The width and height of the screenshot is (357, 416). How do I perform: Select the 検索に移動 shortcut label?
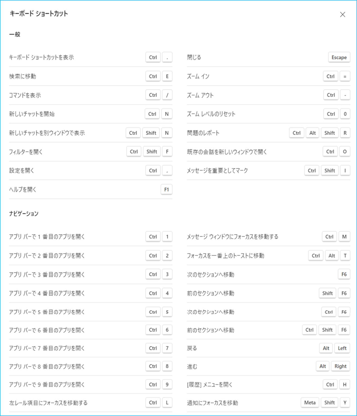coord(22,76)
